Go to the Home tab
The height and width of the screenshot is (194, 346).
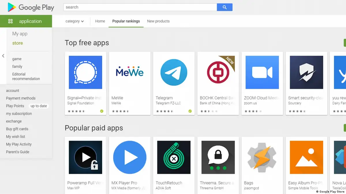click(100, 21)
